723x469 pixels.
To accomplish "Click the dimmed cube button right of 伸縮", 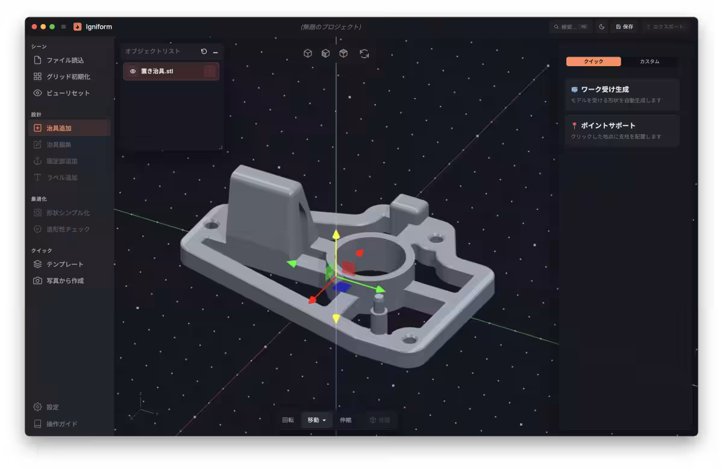I will tap(380, 420).
